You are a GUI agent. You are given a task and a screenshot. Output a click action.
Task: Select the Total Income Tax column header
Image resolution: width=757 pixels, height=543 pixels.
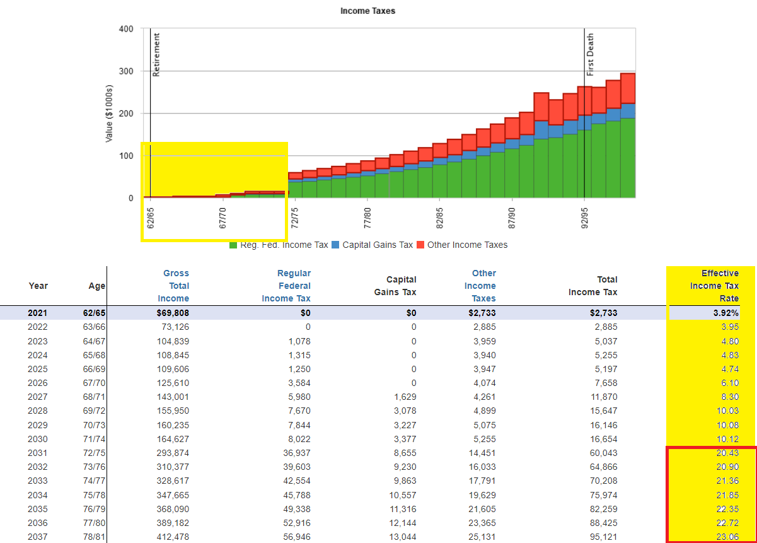pos(592,286)
